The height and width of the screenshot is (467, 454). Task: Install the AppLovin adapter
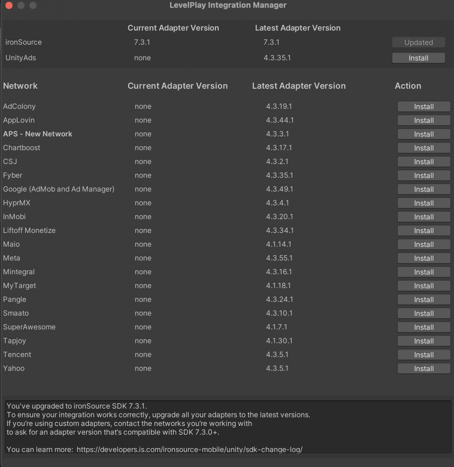coord(424,120)
